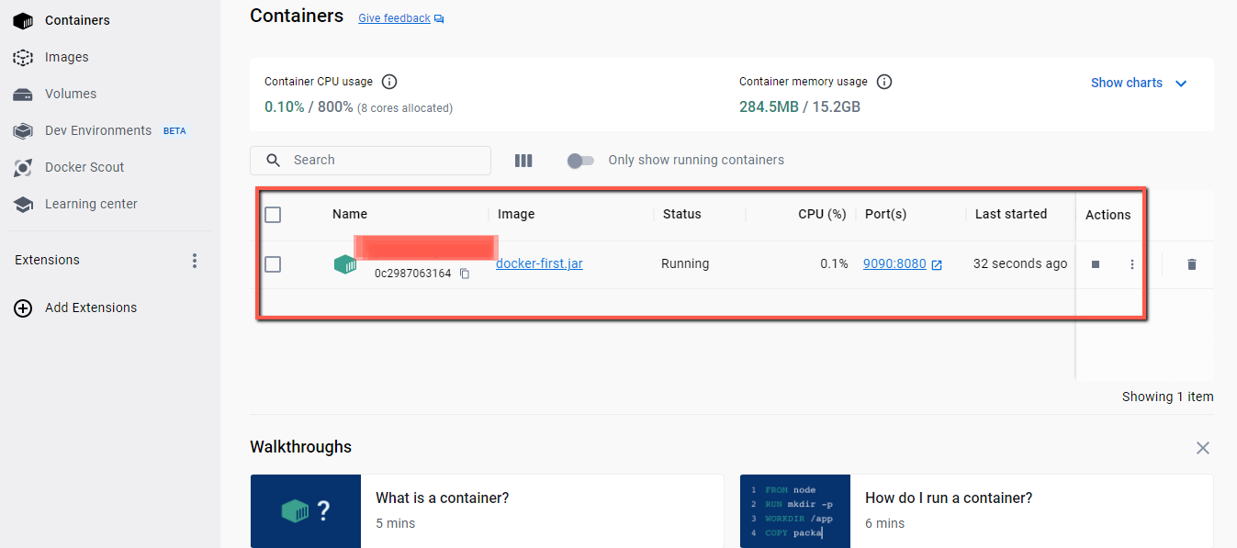
Task: Open the Volumes sidebar section
Action: [x=71, y=94]
